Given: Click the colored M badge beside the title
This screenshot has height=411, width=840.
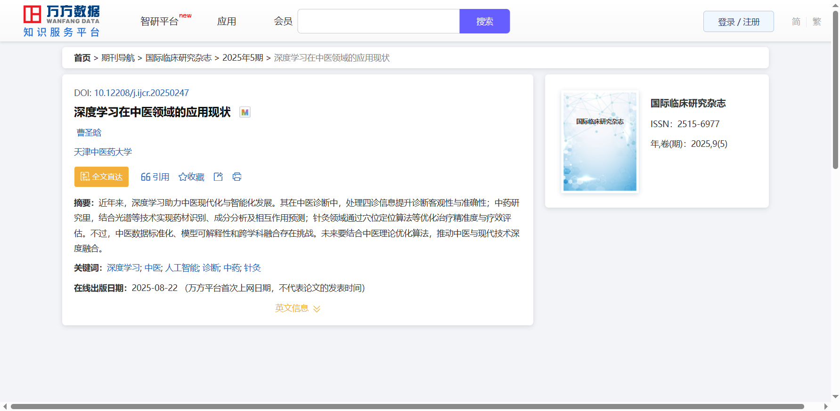Looking at the screenshot, I should point(245,112).
